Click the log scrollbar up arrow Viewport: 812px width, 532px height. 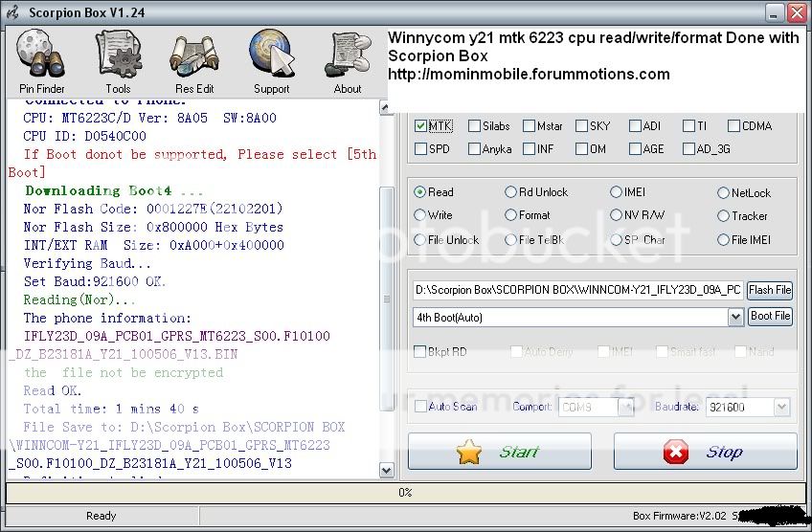tap(385, 107)
